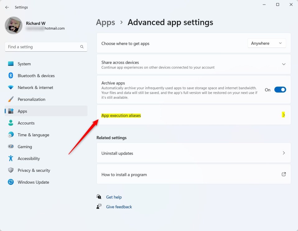Click the Accounts person icon
Screen dimensions: 298x231
[x=11, y=123]
